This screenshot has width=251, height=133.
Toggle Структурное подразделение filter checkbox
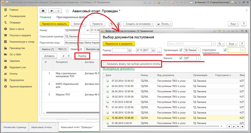click(225, 50)
